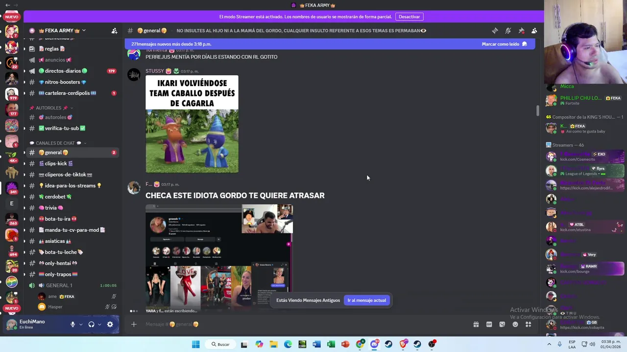Open gift Nitro icon in message bar
Image resolution: width=627 pixels, height=352 pixels.
tap(476, 324)
